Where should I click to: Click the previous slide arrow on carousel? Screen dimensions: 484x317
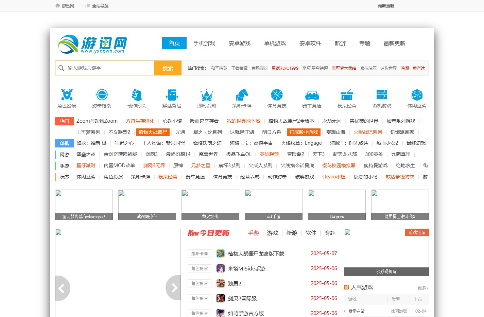tap(62, 288)
